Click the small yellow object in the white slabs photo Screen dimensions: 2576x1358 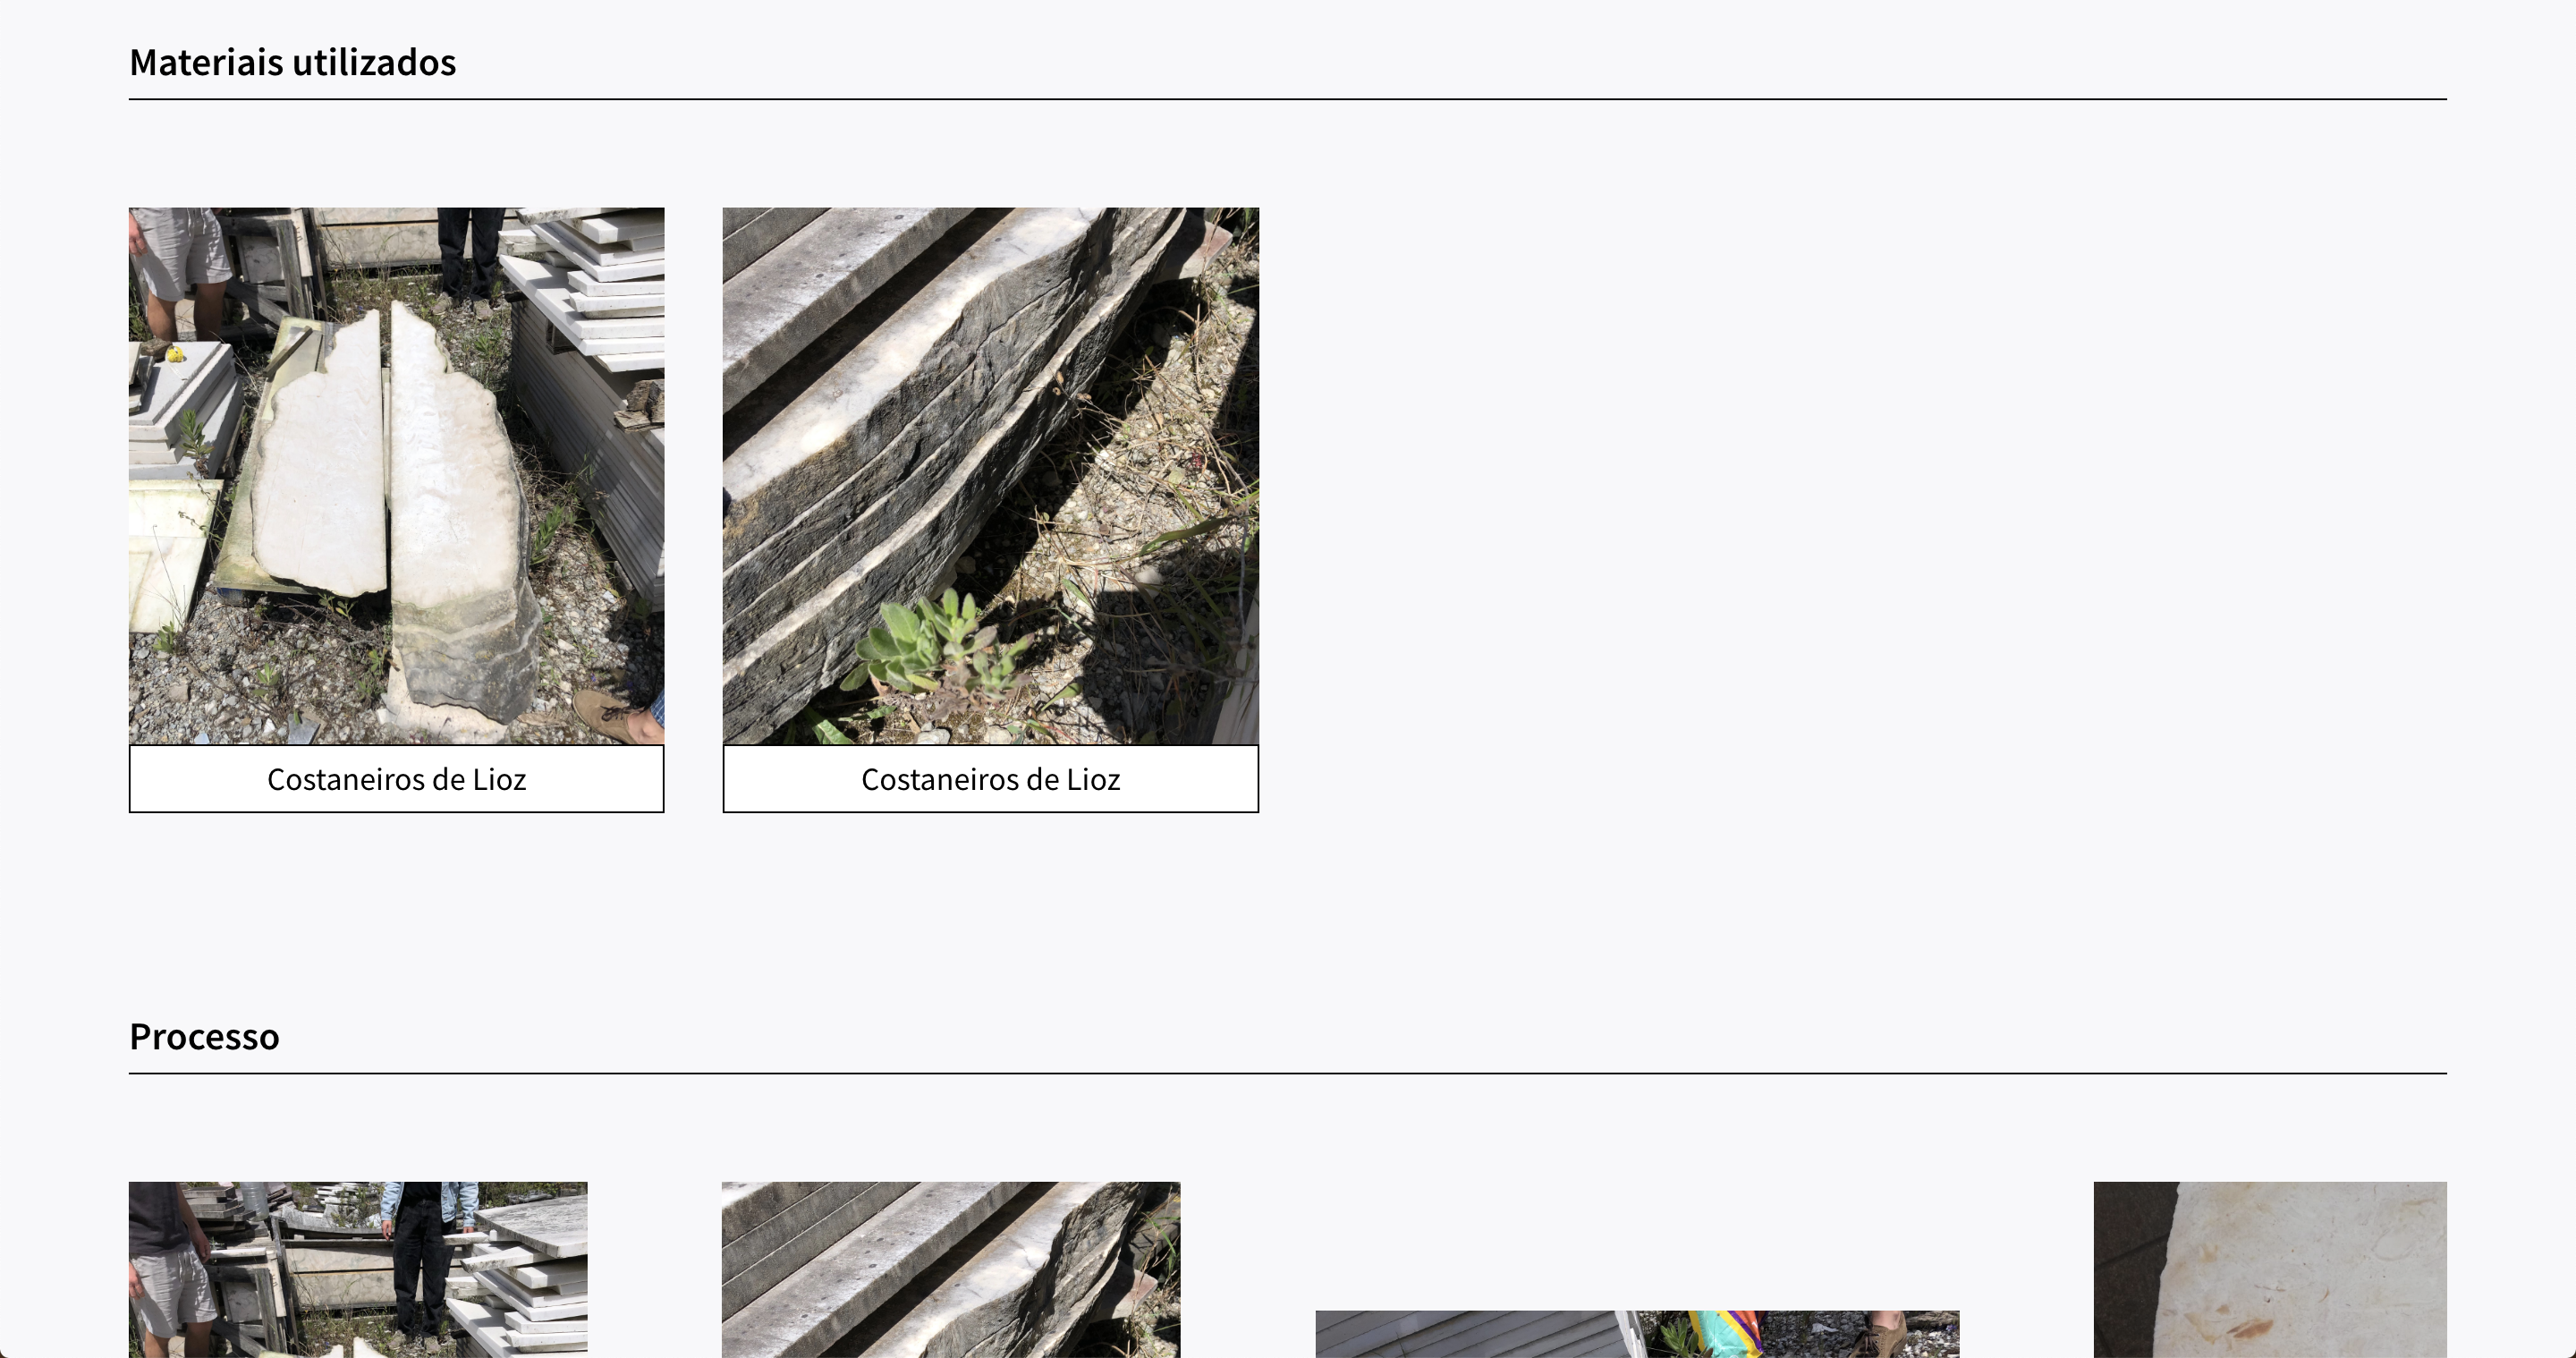click(175, 354)
